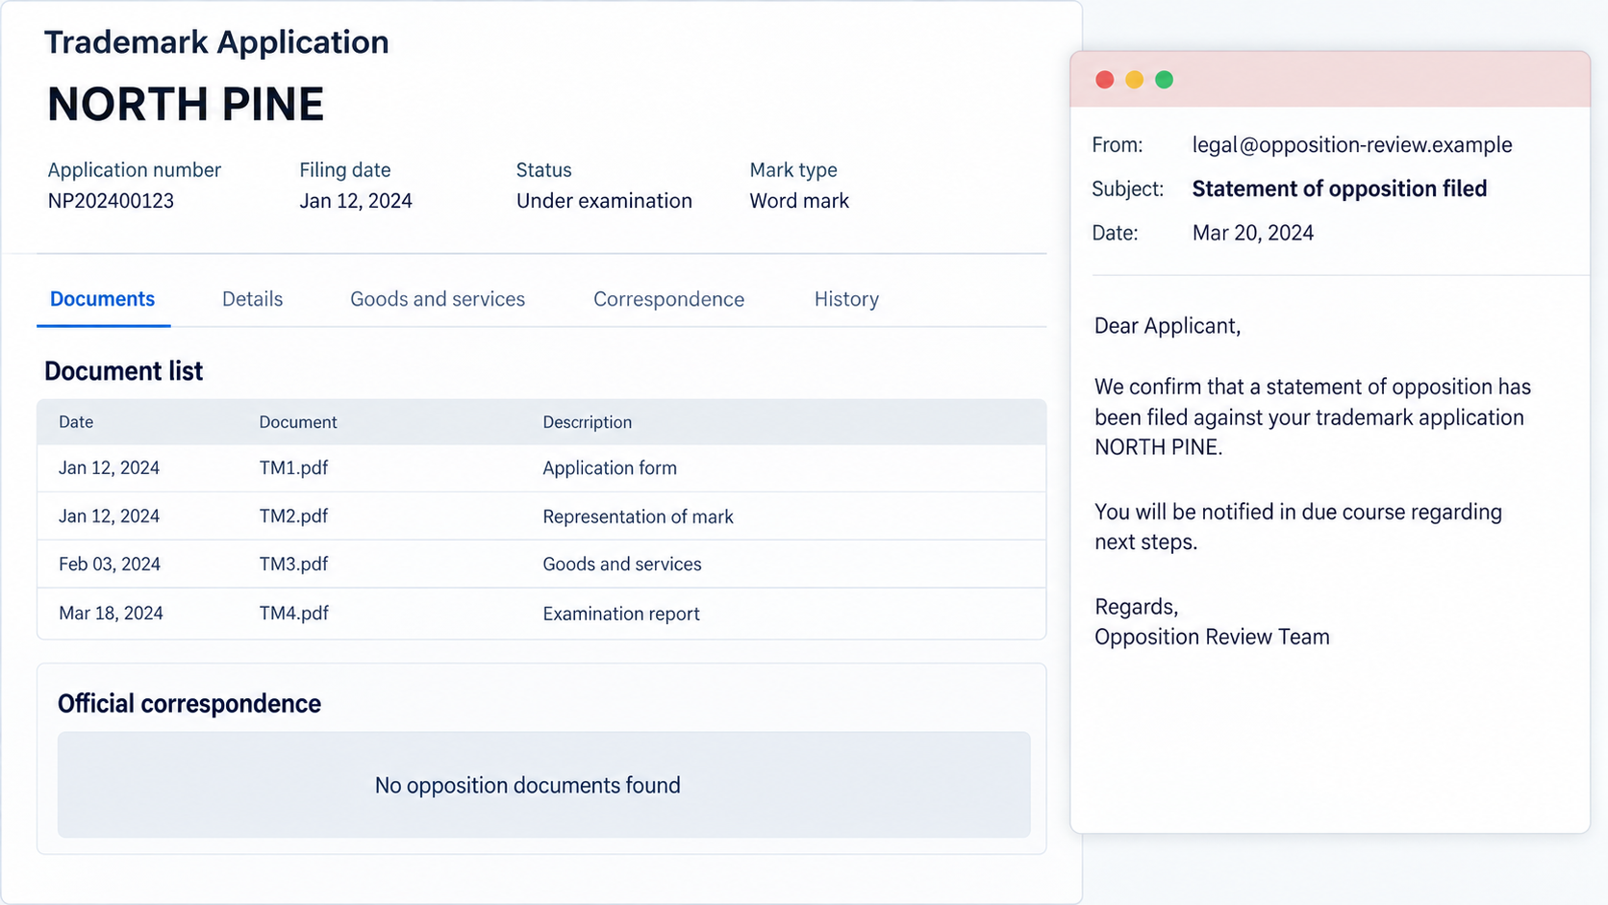Switch to the Documents tab
Viewport: 1608px width, 905px height.
[102, 299]
